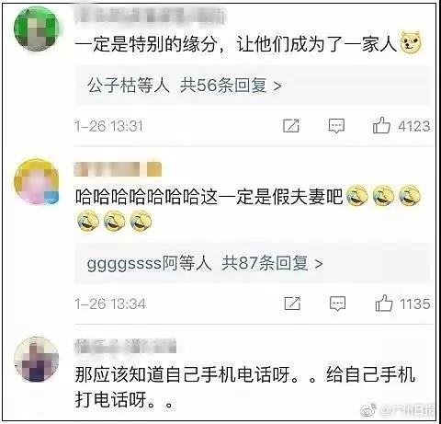Open the green pixelated avatar profile

pyautogui.click(x=37, y=29)
